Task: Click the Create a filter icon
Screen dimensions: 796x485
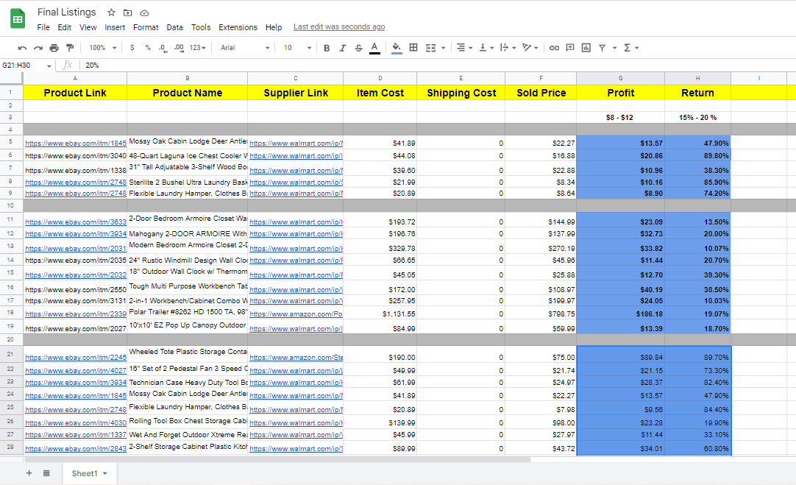Action: coord(602,48)
